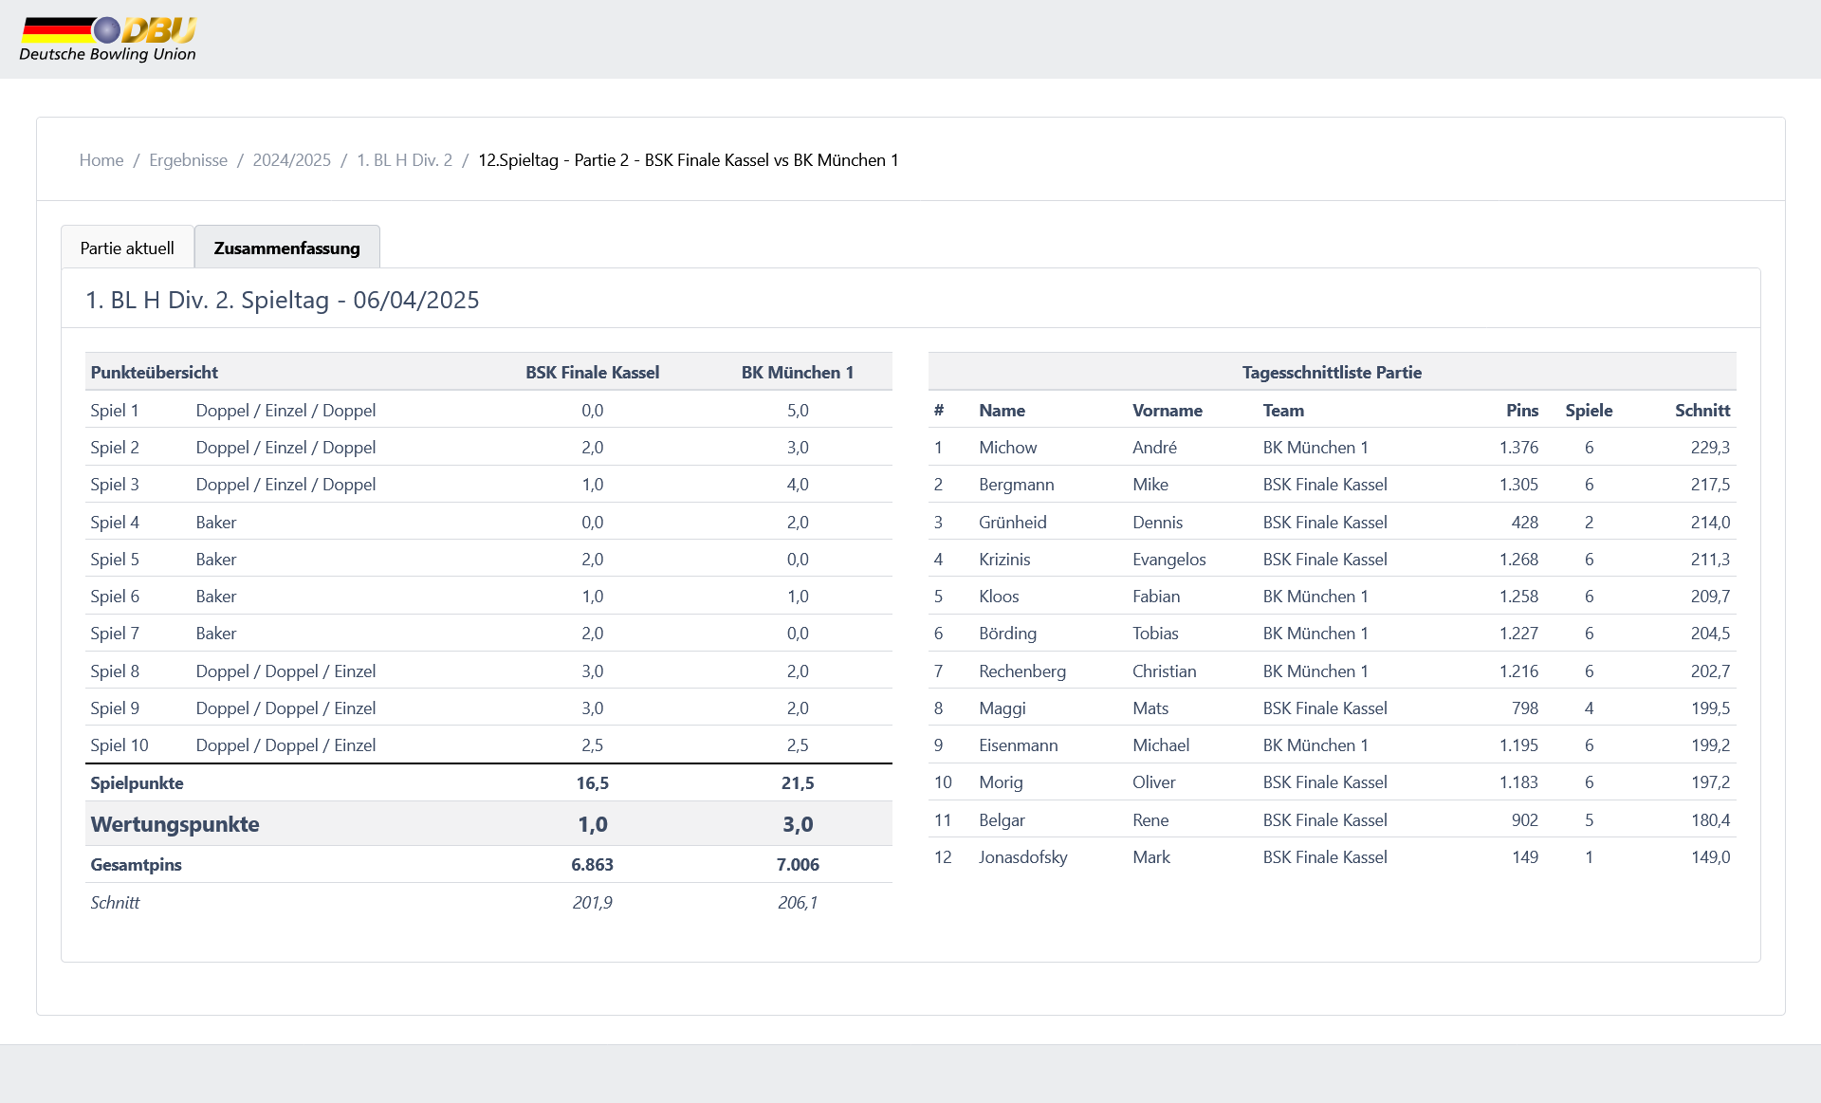Screen dimensions: 1821x1103
Task: Click the Spiele column header
Action: [1589, 411]
